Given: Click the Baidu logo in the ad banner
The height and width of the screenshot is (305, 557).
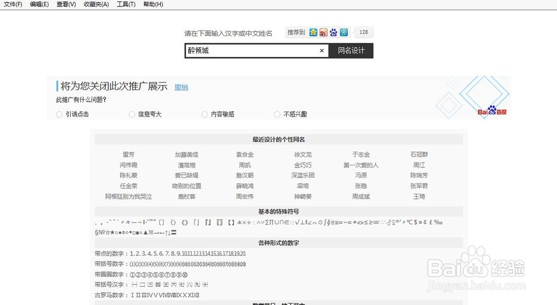Looking at the screenshot, I should point(492,111).
